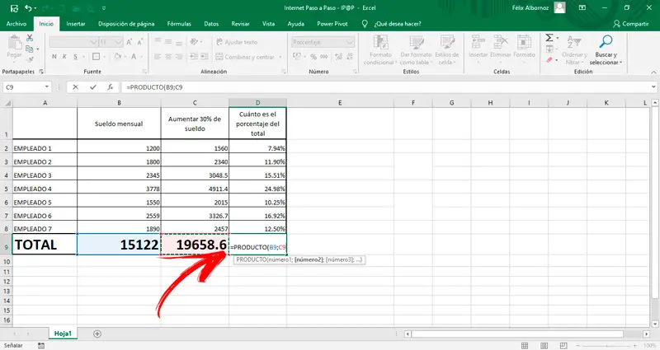Add a new sheet with the plus icon
Viewport: 660px width, 350px height.
[97, 334]
